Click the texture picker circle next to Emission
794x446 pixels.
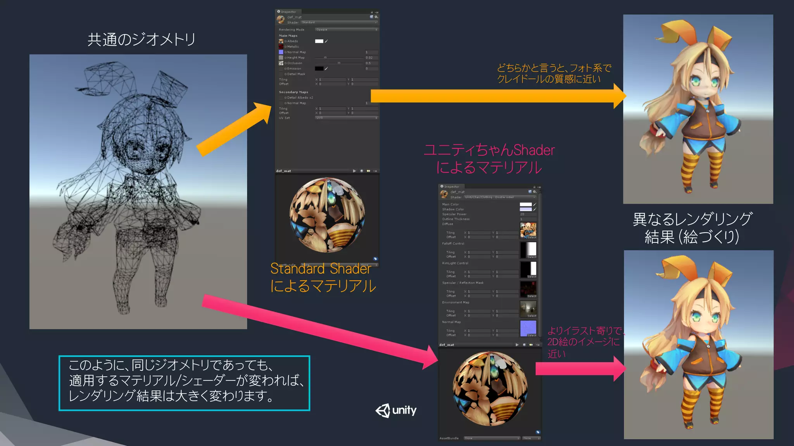tap(286, 69)
